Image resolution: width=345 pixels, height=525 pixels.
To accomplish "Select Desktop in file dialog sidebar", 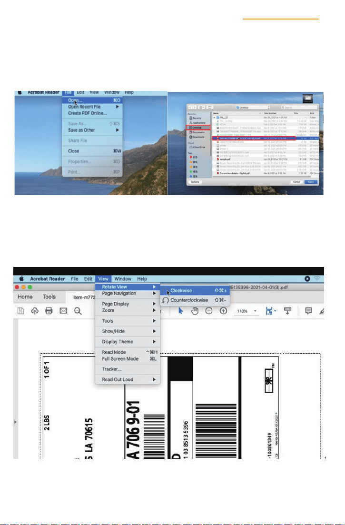I will [x=198, y=128].
